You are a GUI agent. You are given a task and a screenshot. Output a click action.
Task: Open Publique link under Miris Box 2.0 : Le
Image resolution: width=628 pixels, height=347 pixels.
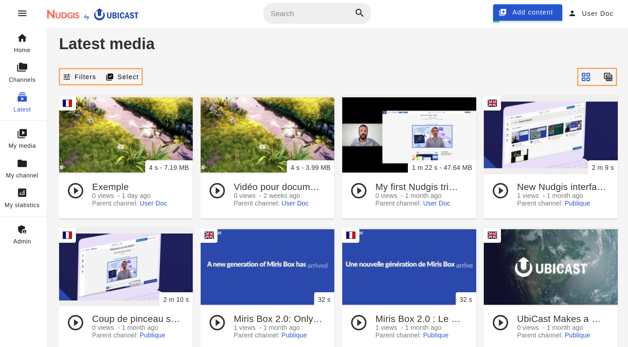436,335
